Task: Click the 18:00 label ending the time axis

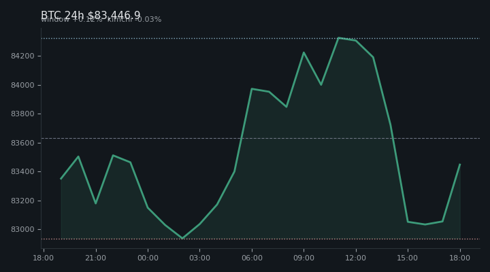Action: (459, 258)
